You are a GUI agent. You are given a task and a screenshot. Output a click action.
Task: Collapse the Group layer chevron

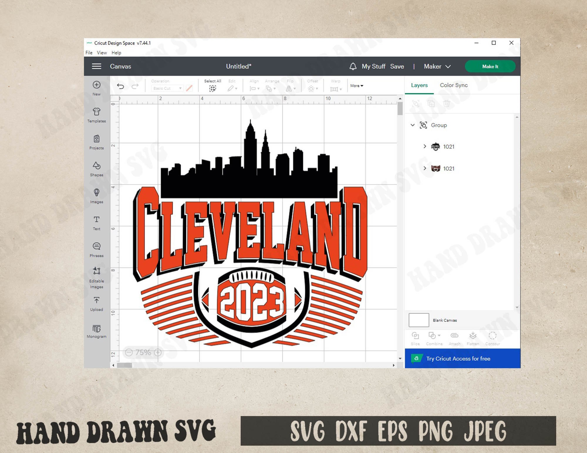point(413,125)
